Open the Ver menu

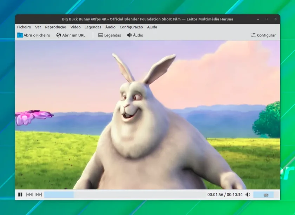pos(38,27)
